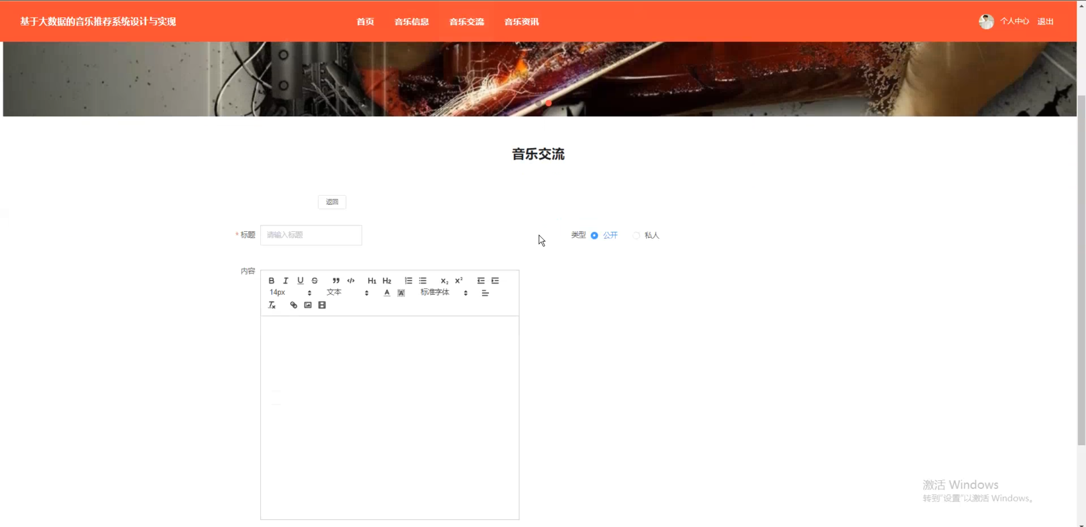Select the 私人 radio option
The image size is (1086, 527).
(636, 235)
